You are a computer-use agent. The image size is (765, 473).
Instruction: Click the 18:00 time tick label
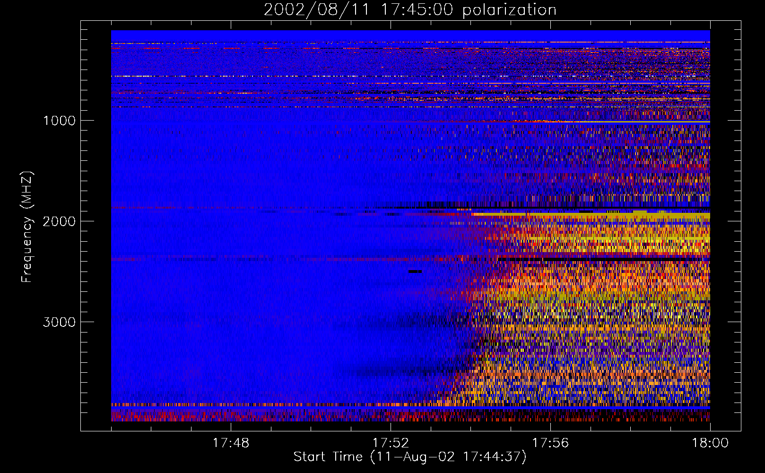pos(710,443)
